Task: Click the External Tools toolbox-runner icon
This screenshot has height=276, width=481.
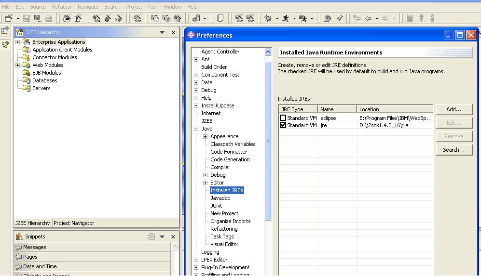Action: [303, 18]
